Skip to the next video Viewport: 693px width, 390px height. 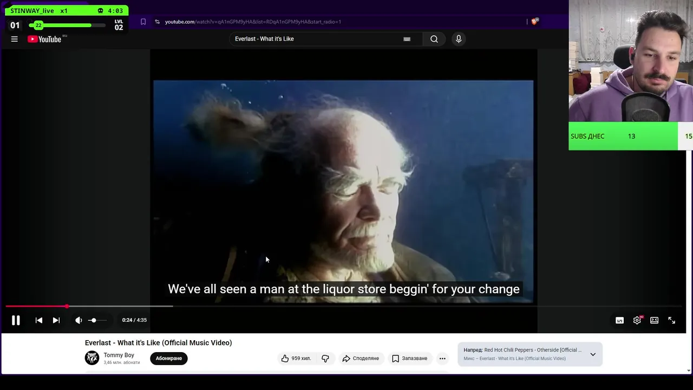[x=56, y=320]
